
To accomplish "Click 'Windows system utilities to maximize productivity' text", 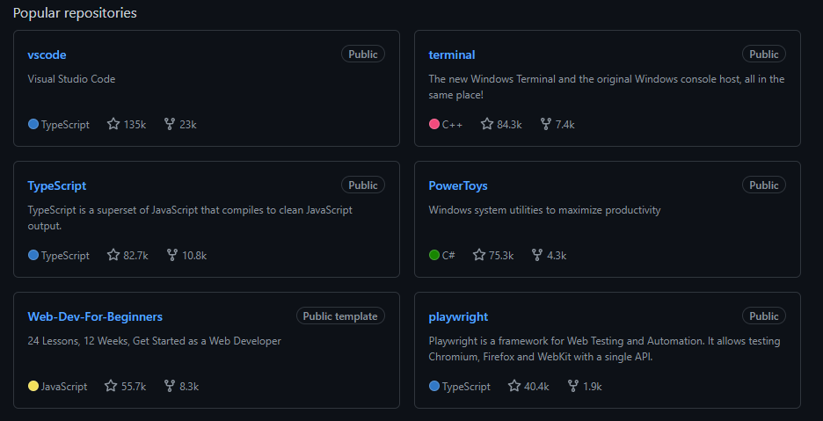I will click(544, 211).
